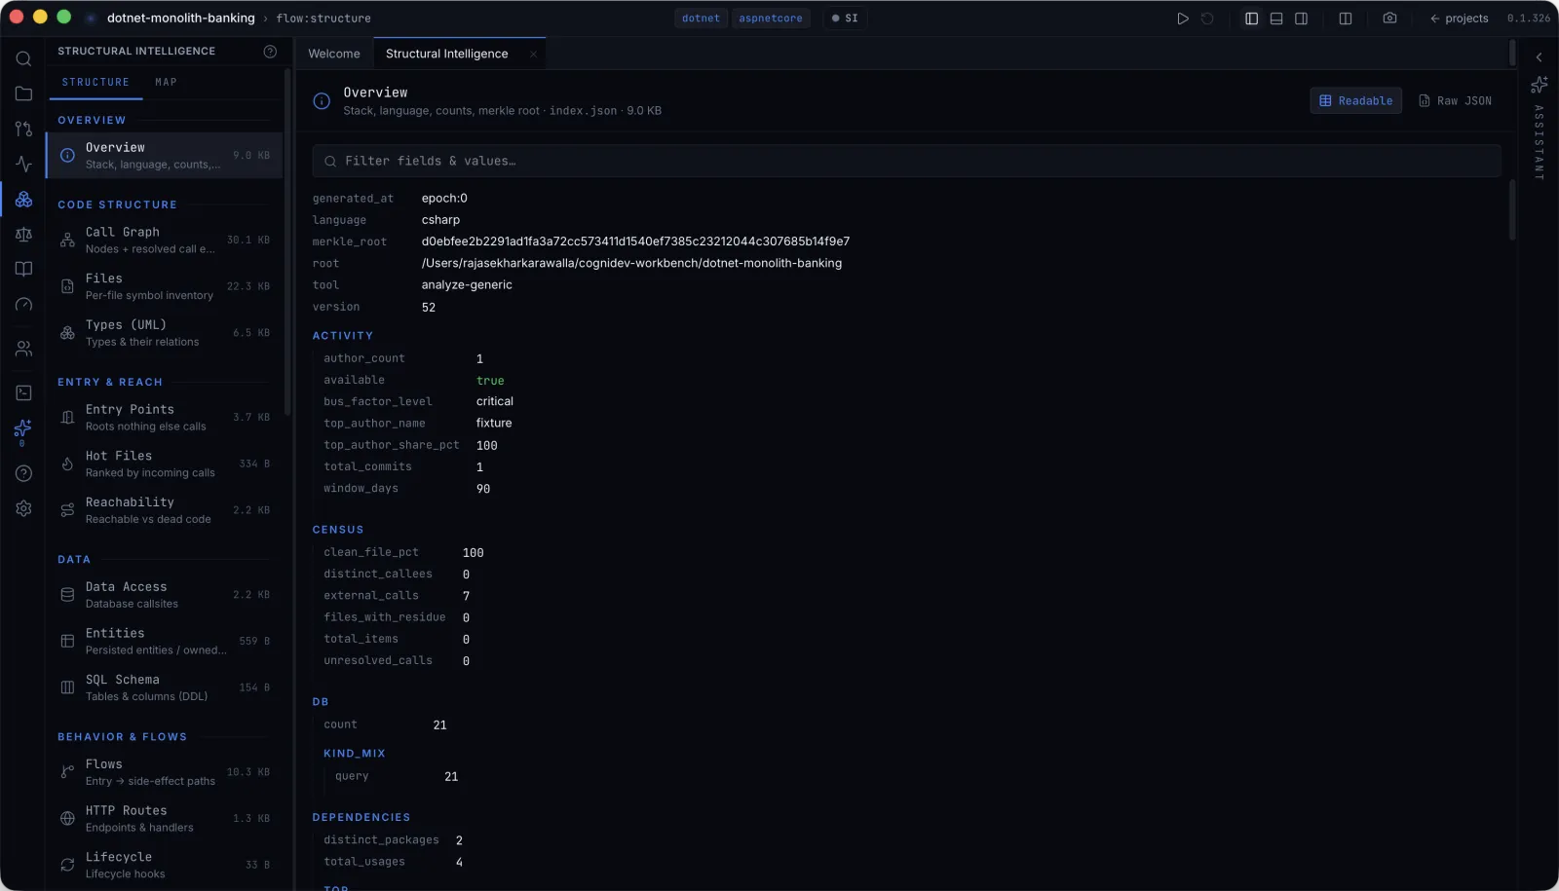Viewport: 1559px width, 891px height.
Task: Click the main content scrollbar
Action: click(x=1512, y=209)
